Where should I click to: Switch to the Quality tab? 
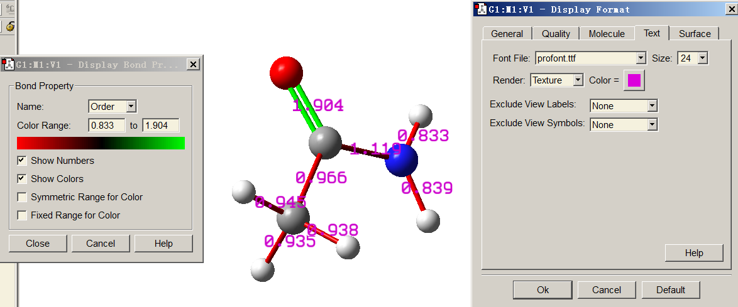556,34
